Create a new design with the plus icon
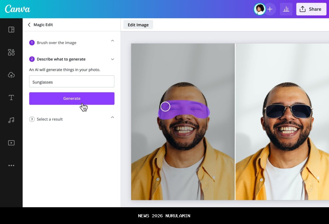The height and width of the screenshot is (224, 329). point(270,9)
